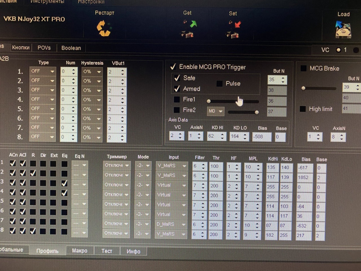Enable the High limit checkbox
The width and height of the screenshot is (361, 271).
click(303, 109)
